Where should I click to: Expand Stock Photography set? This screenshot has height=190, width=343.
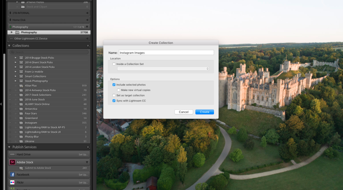click(x=15, y=81)
